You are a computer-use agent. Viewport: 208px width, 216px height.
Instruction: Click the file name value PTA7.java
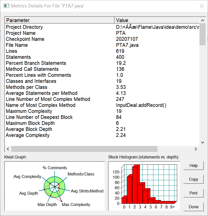(127, 45)
